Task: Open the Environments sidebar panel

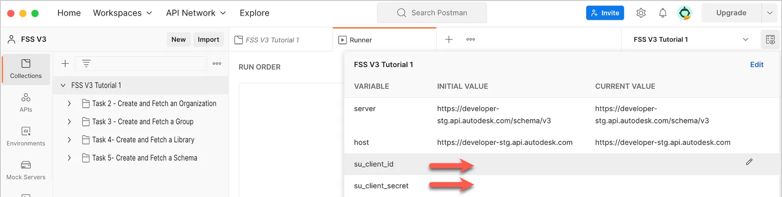Action: [26, 137]
